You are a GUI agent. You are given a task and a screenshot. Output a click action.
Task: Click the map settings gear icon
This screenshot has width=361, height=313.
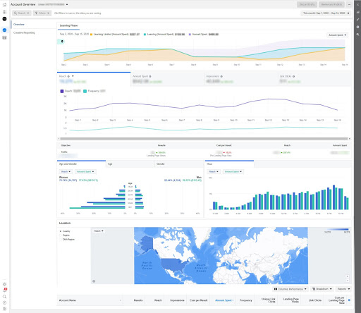94,281
